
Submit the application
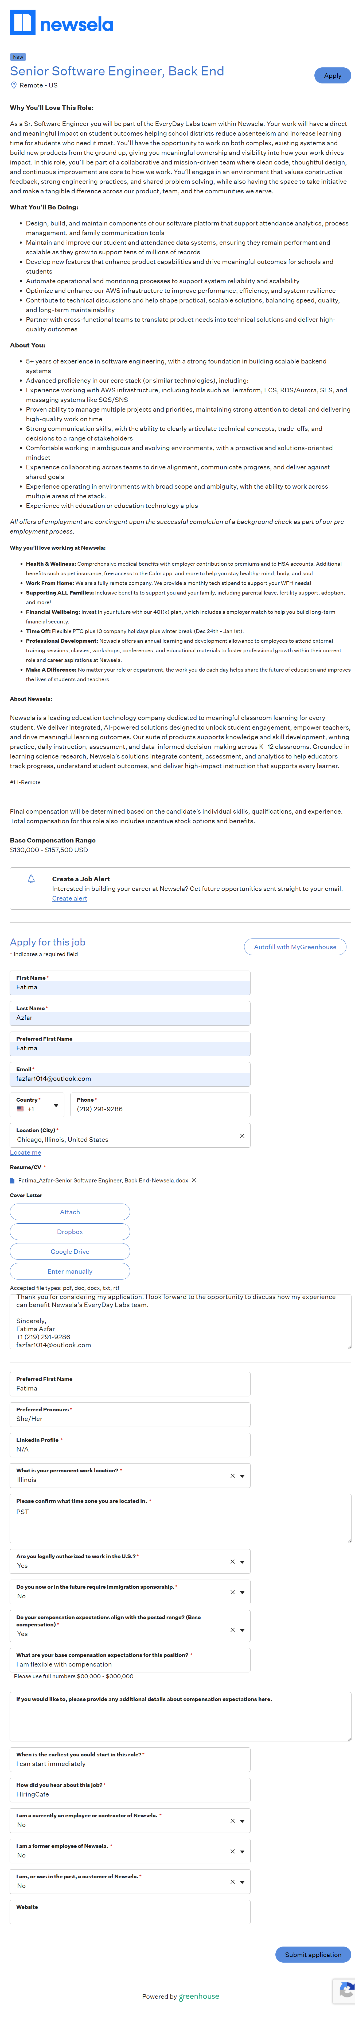click(x=313, y=1954)
